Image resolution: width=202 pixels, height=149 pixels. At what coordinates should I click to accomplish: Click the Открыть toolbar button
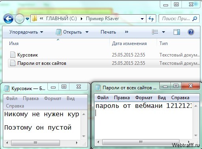point(69,32)
